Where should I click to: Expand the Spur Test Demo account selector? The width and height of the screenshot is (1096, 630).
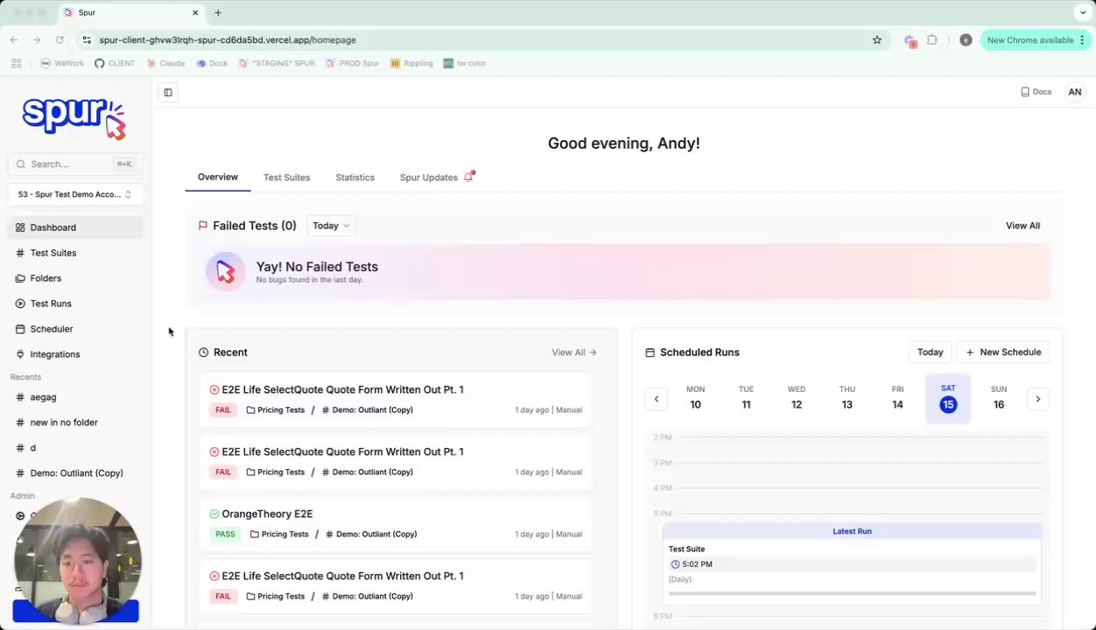pos(74,194)
